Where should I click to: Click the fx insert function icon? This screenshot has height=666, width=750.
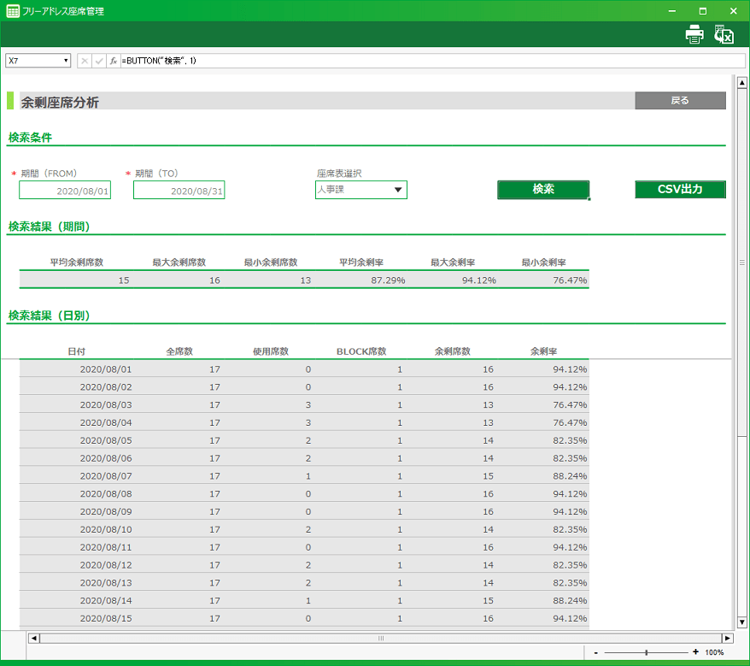click(x=114, y=61)
